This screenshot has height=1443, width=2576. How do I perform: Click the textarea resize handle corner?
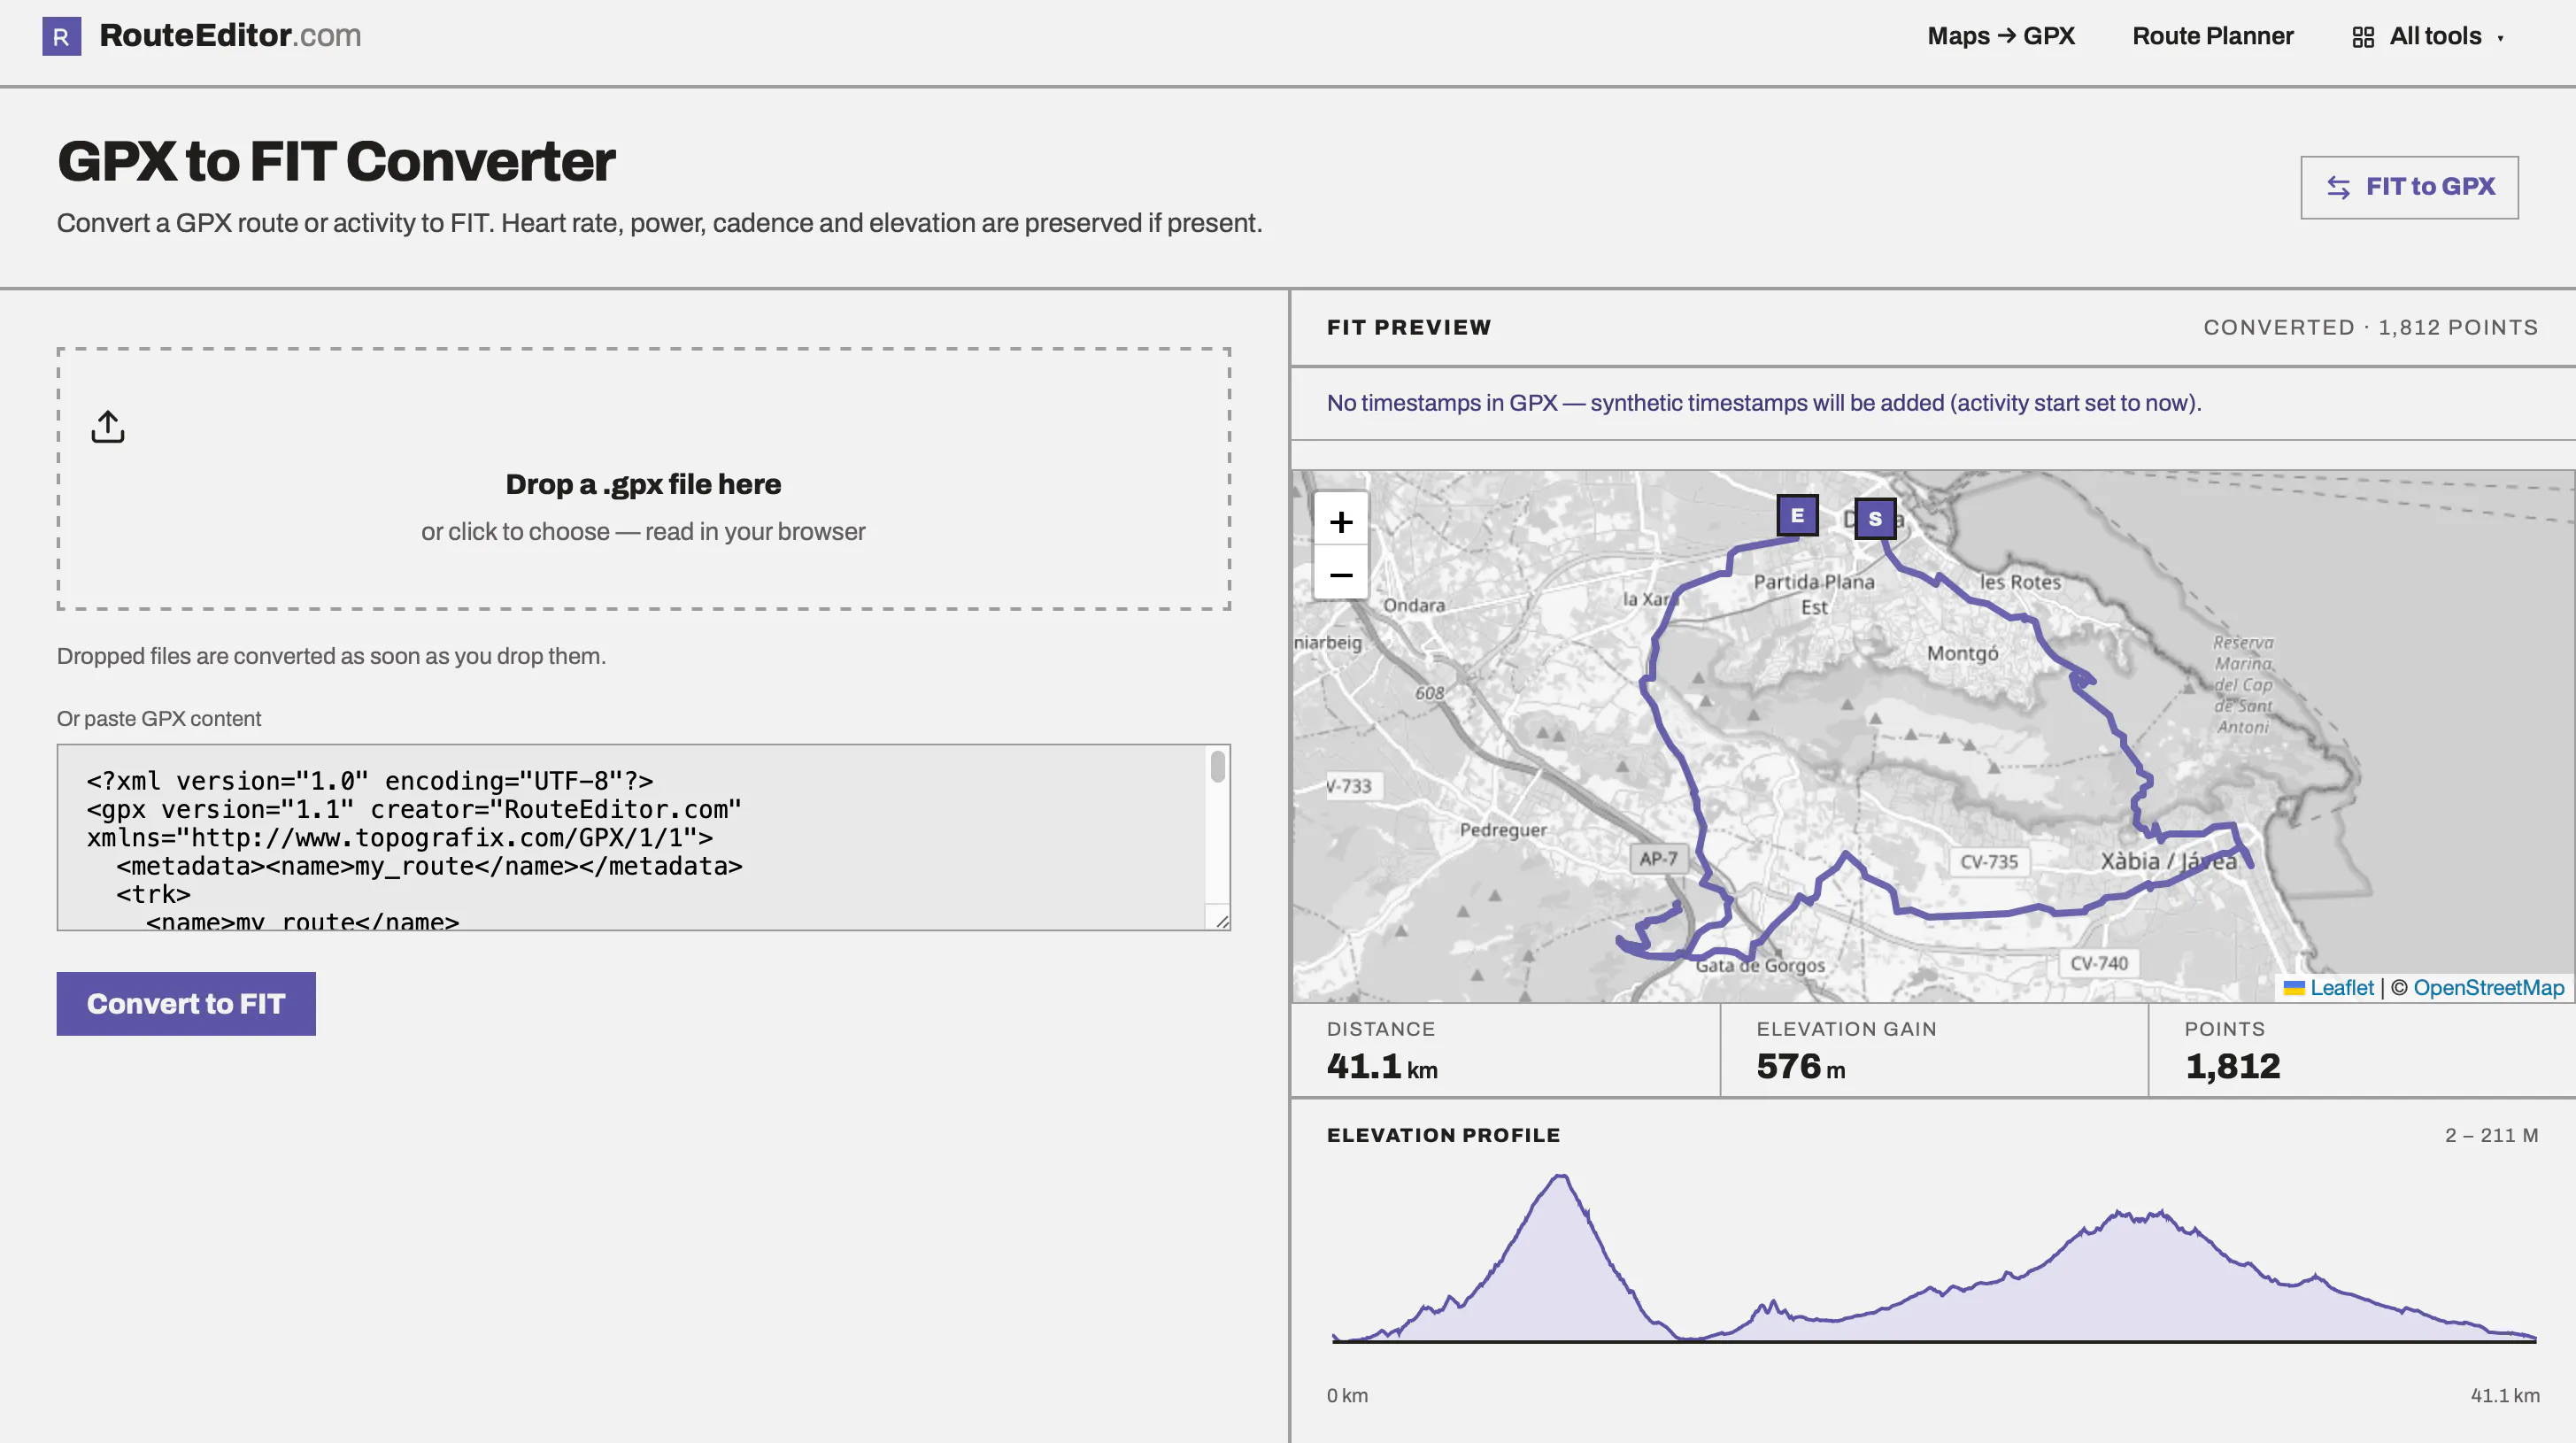click(1221, 921)
